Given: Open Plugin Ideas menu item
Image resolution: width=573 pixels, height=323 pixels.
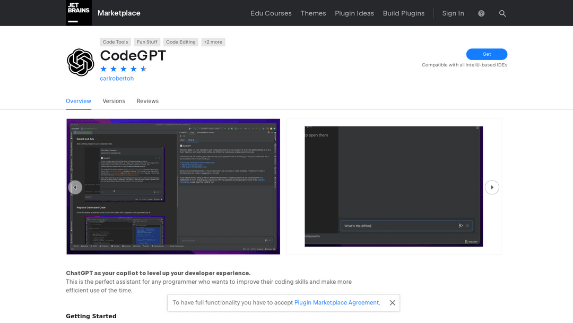Looking at the screenshot, I should pyautogui.click(x=354, y=13).
